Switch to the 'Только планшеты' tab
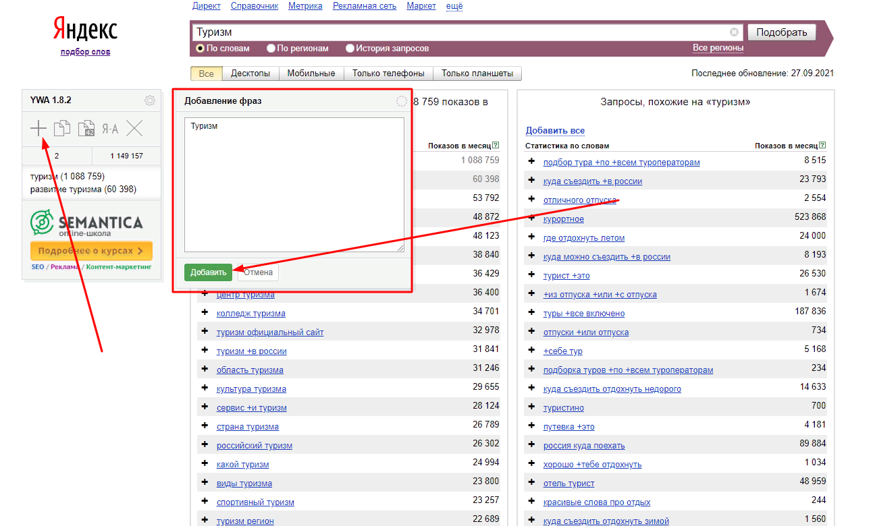873x526 pixels. tap(477, 74)
